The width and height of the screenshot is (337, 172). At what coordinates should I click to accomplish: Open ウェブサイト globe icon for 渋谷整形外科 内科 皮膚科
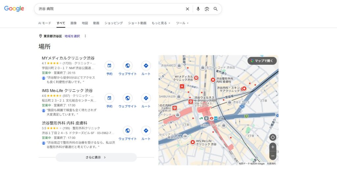coord(127,131)
